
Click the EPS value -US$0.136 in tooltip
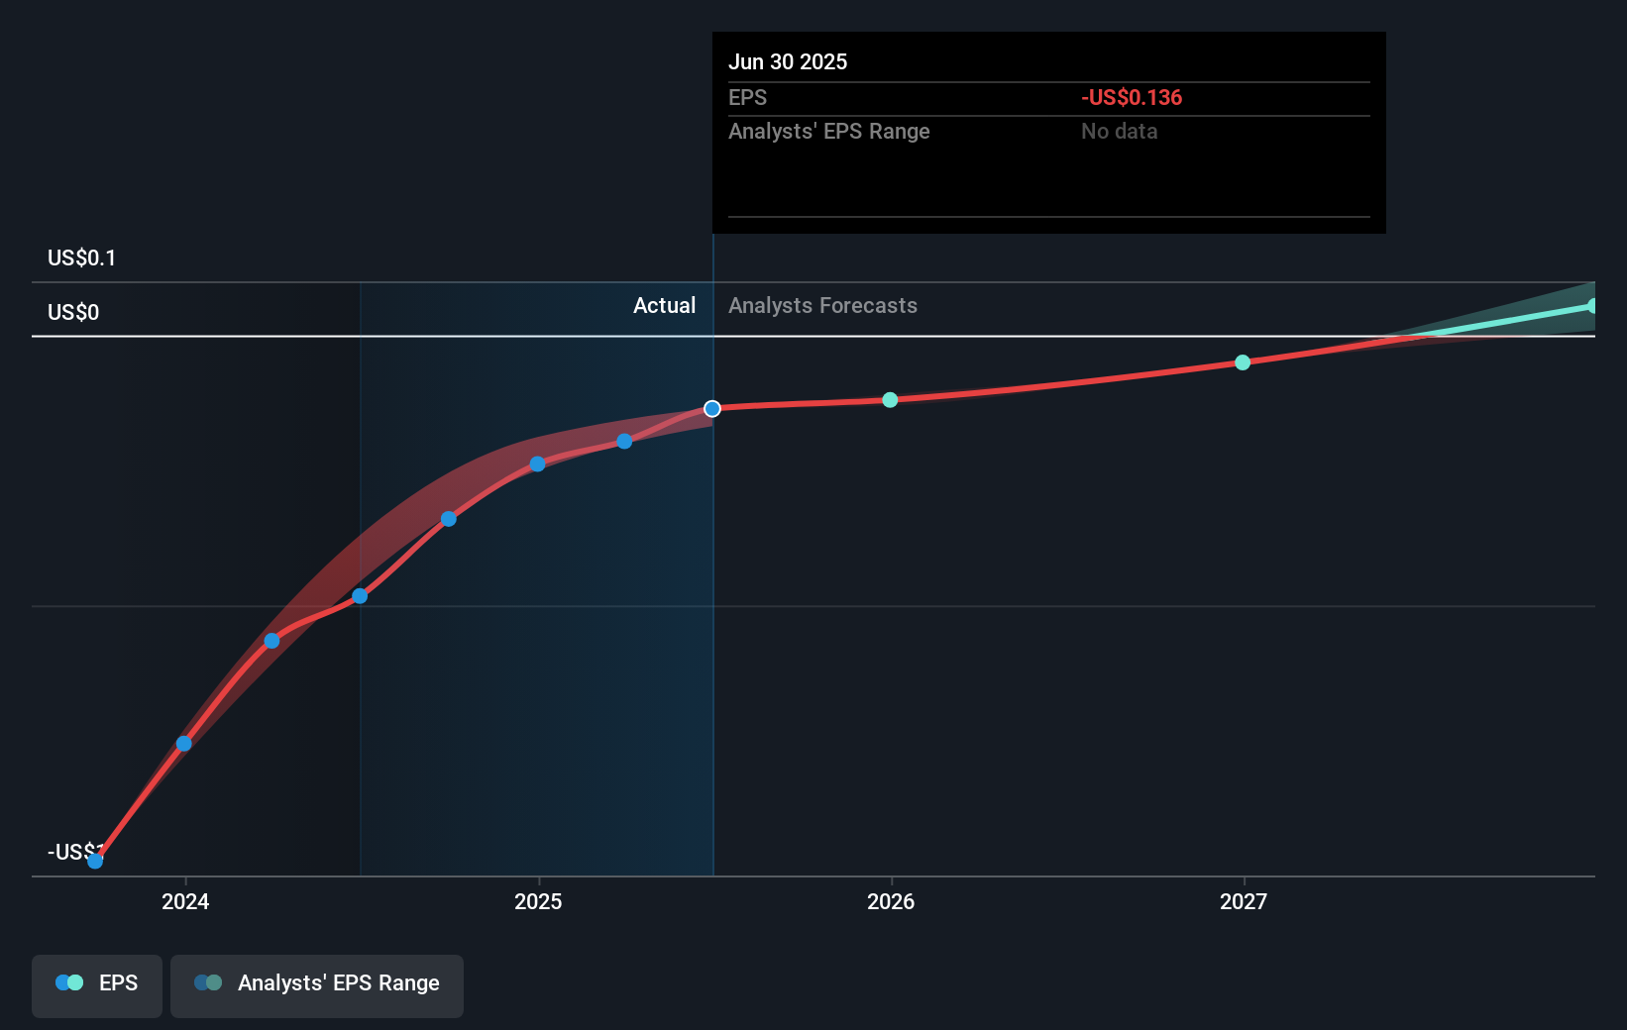pyautogui.click(x=1131, y=97)
